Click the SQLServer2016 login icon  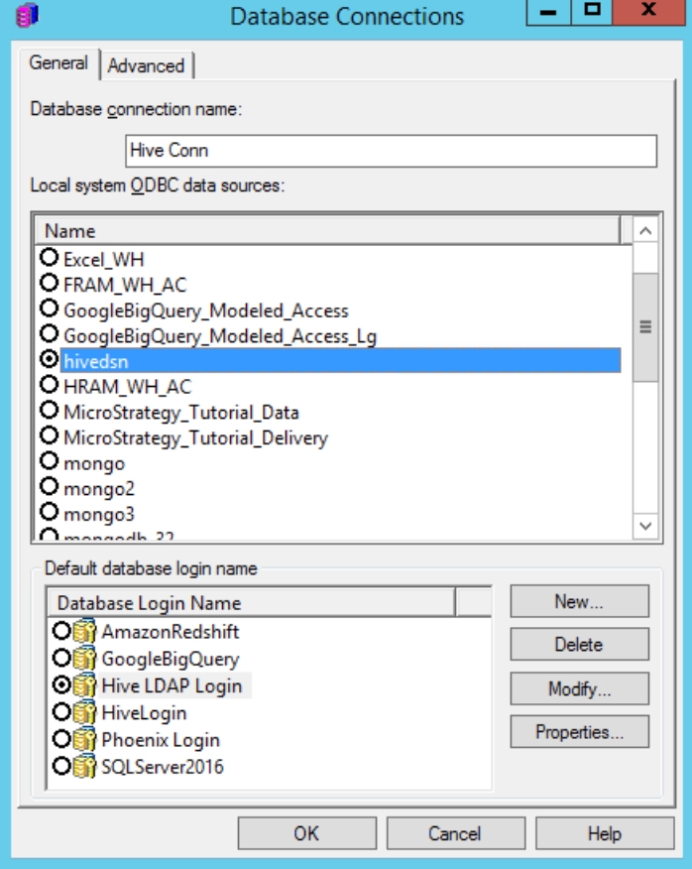[84, 767]
